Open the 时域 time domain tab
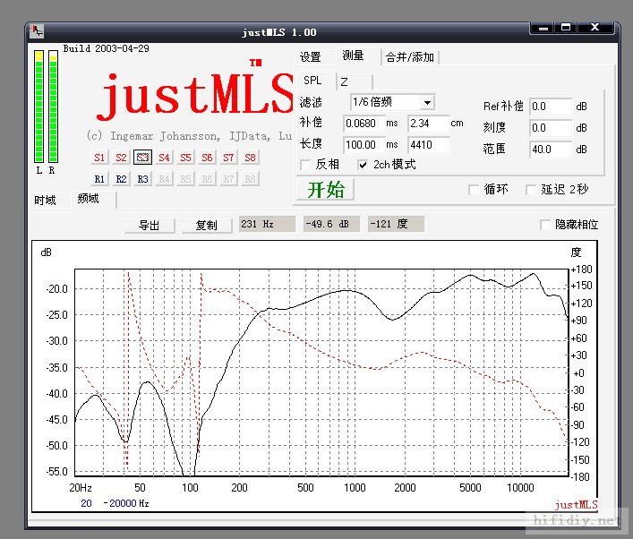 (x=46, y=200)
